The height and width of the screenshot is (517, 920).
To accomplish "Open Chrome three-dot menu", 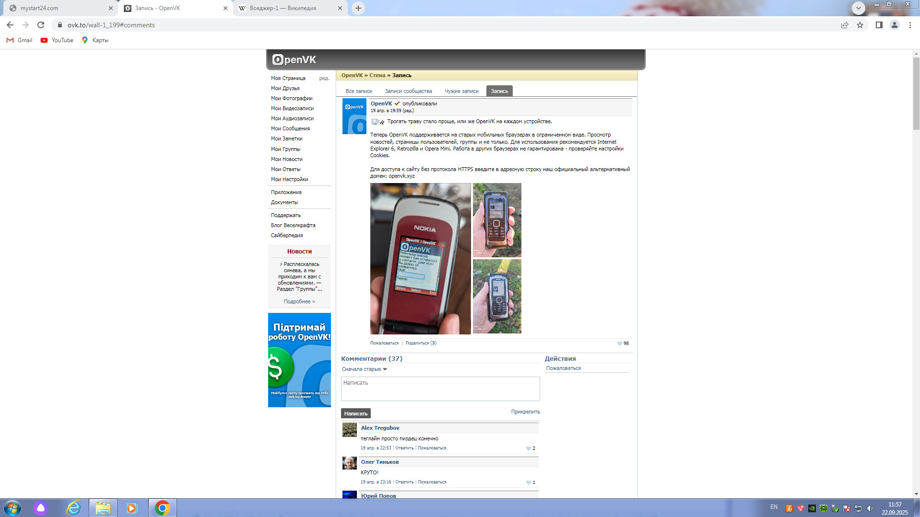I will coord(910,25).
